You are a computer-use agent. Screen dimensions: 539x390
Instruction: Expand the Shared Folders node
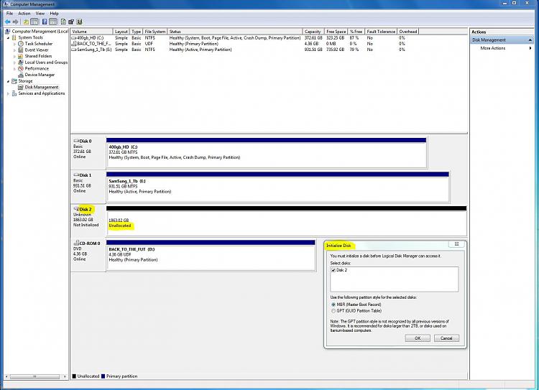tap(15, 56)
